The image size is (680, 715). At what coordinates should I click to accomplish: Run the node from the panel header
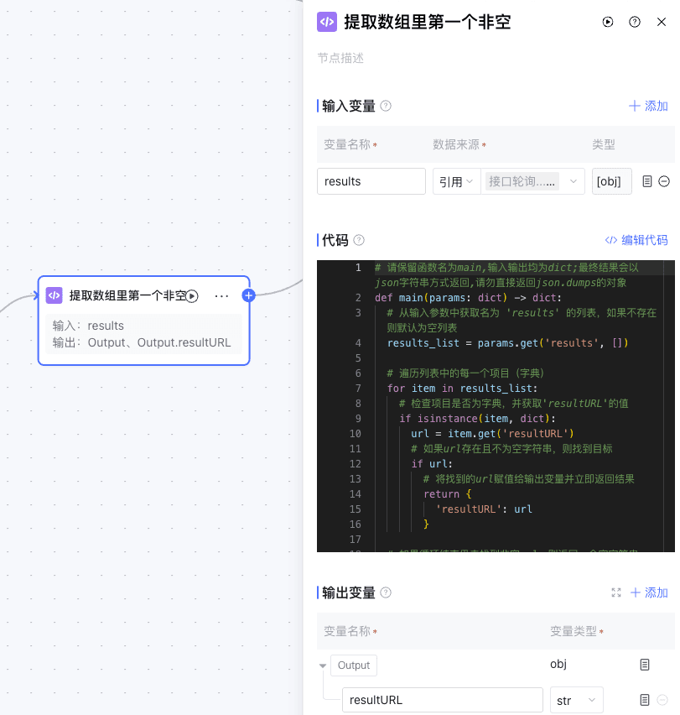tap(608, 22)
